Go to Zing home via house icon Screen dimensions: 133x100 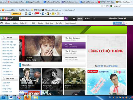coord(2,23)
